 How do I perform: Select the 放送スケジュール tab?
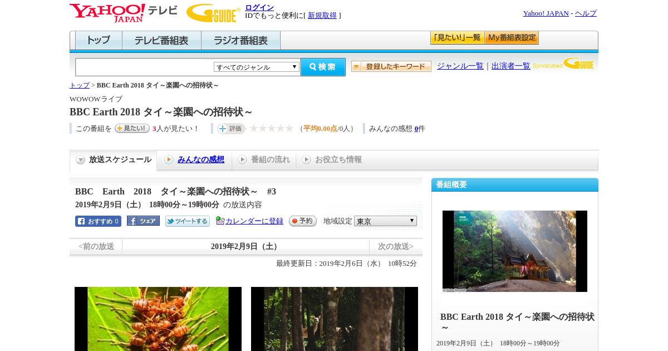pyautogui.click(x=113, y=160)
